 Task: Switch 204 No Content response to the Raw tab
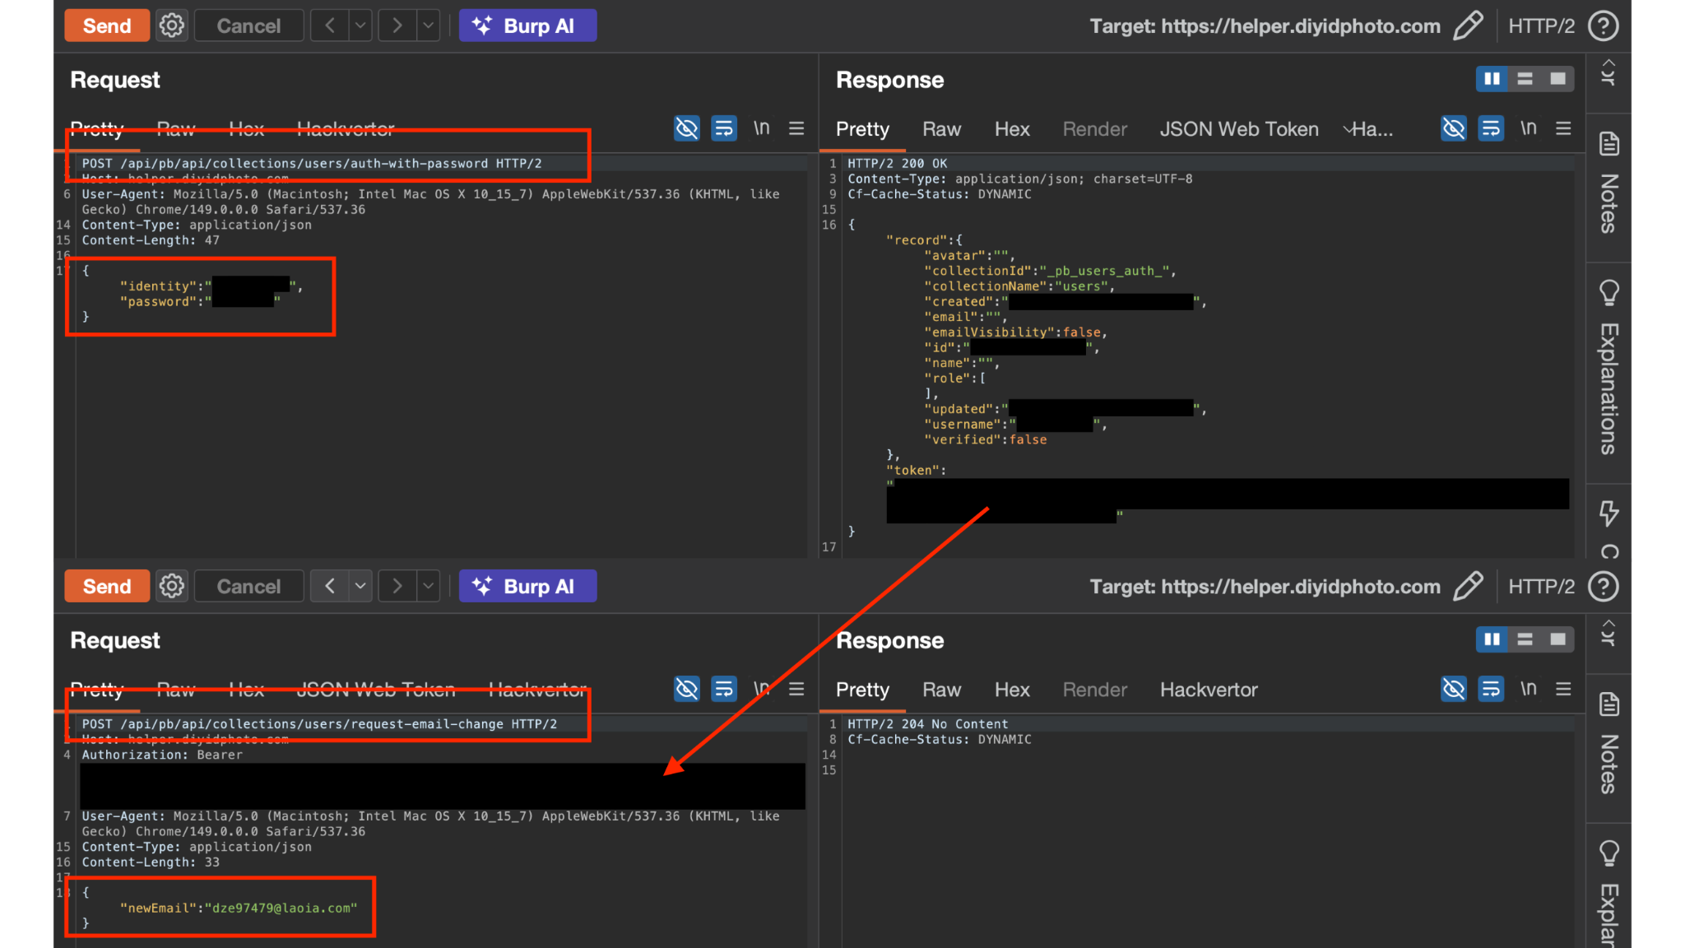(941, 690)
